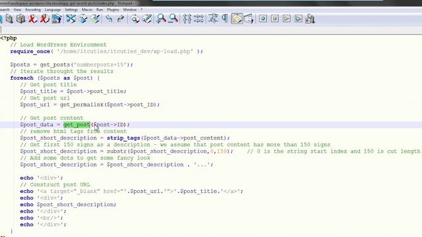
Task: Toggle the Show Indent Guide icon
Action: point(237,19)
